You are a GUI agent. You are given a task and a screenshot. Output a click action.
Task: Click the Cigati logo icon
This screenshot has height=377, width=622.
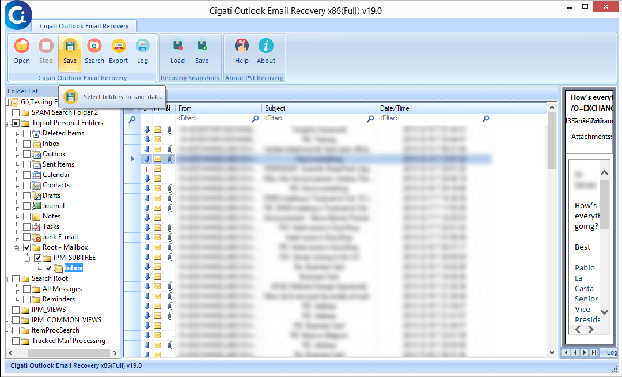18,15
